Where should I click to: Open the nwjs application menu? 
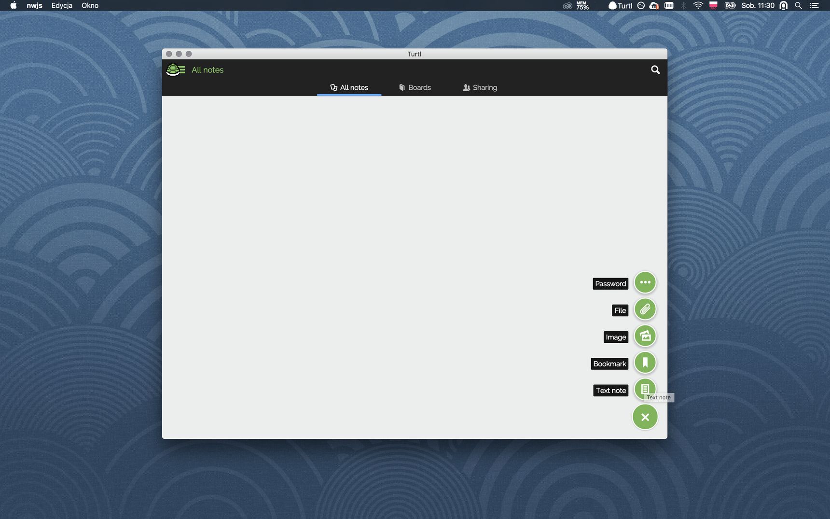pyautogui.click(x=34, y=5)
